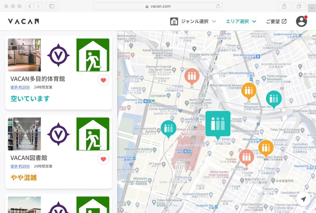
Task: Open the ジャンル選択 dropdown
Action: 193,21
